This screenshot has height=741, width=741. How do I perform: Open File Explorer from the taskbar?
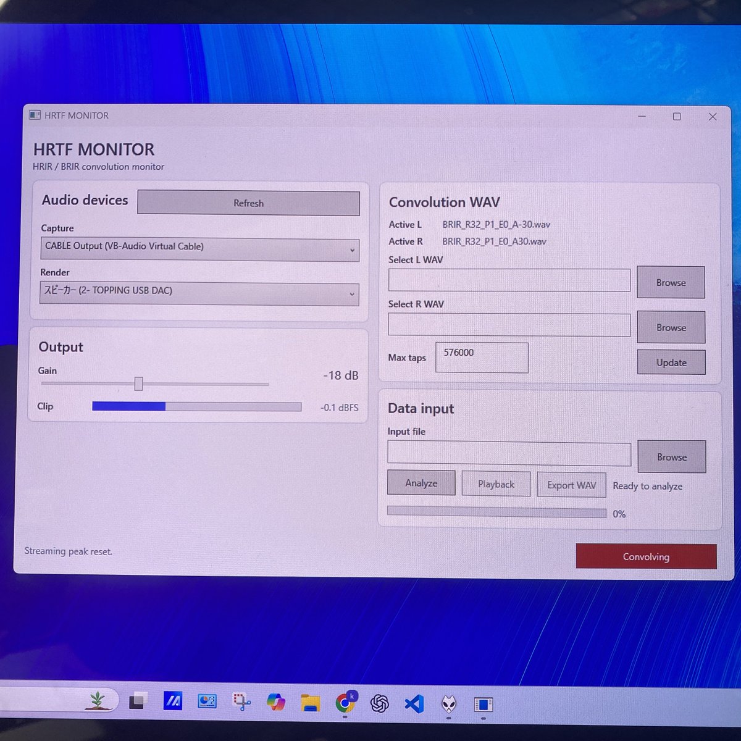point(310,703)
